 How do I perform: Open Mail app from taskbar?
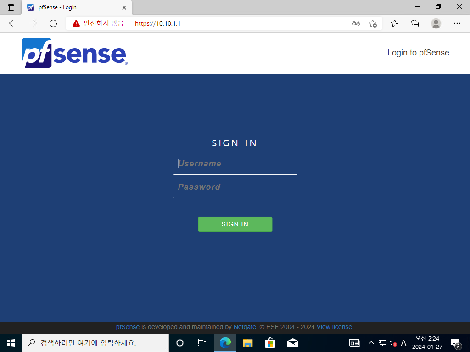pyautogui.click(x=292, y=343)
